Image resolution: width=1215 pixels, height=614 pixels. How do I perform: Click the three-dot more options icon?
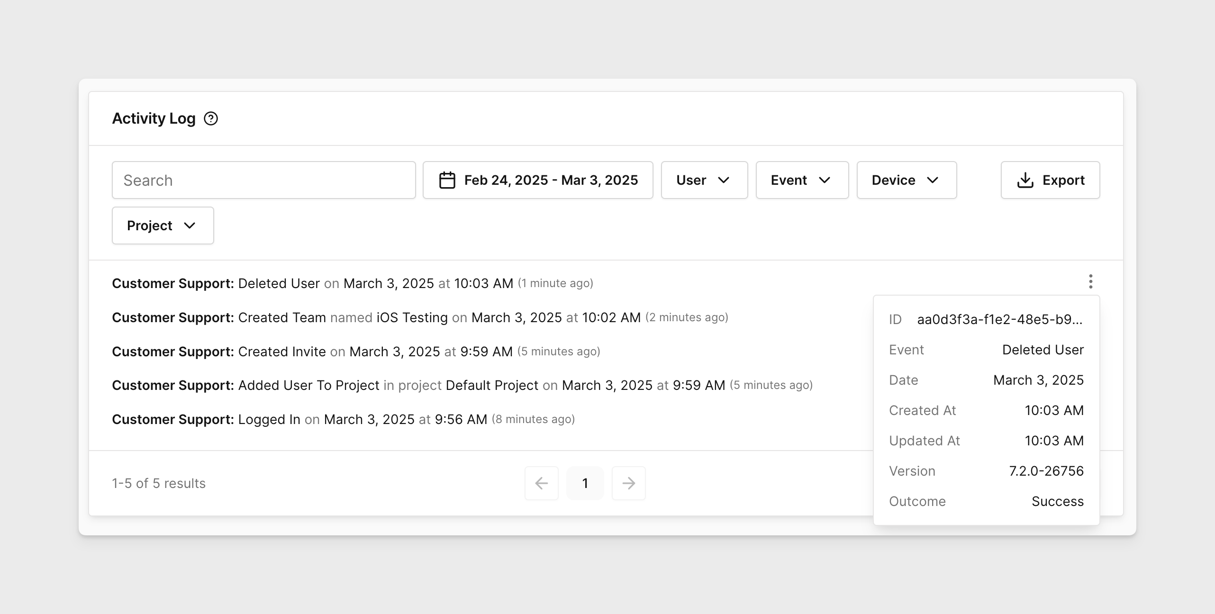[1090, 282]
